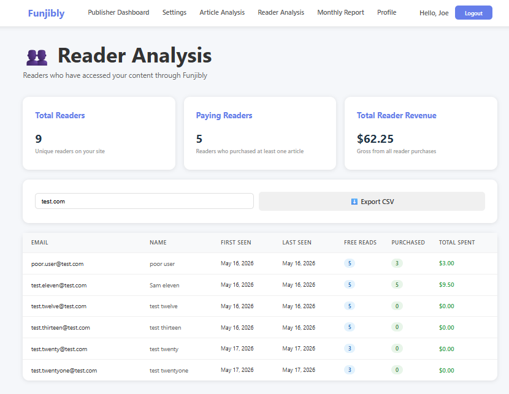Select email test.twelve@test.com

59,306
